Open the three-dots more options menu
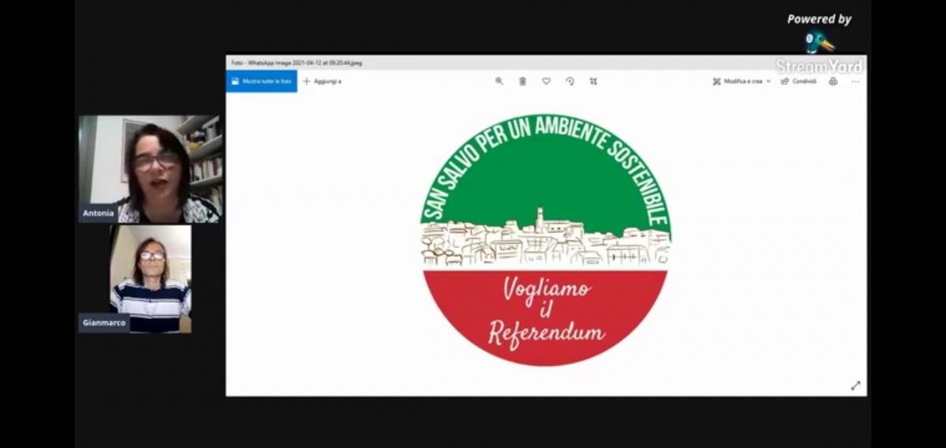Screen dimensions: 946x448 click(855, 81)
